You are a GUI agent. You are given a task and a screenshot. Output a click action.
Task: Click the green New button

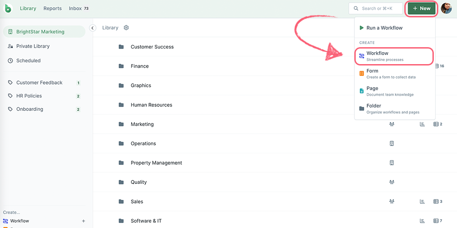[421, 8]
